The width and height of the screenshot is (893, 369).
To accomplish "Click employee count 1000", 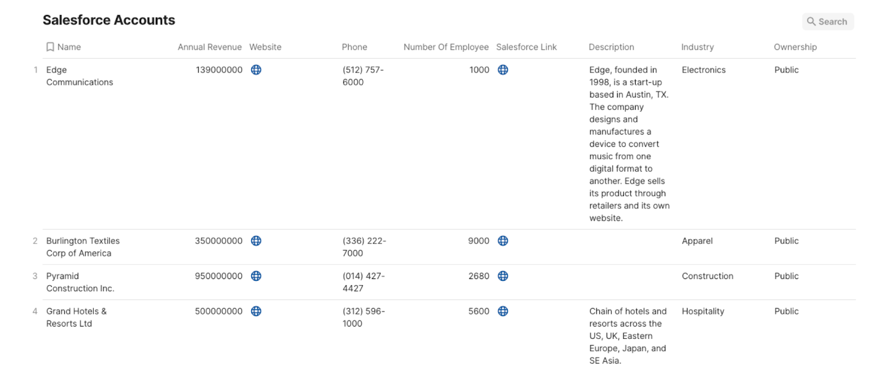I will tap(479, 70).
